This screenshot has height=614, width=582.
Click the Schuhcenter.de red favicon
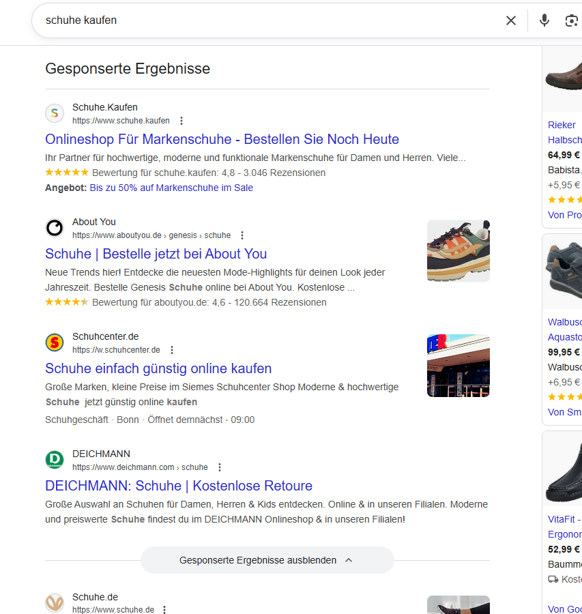[54, 342]
